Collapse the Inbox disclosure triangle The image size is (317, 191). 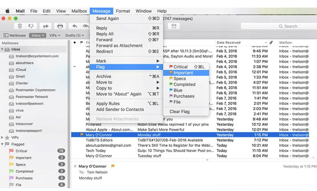point(2,49)
